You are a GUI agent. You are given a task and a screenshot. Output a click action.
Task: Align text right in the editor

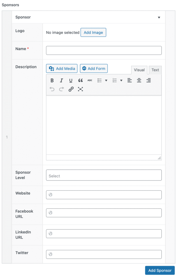(x=149, y=80)
